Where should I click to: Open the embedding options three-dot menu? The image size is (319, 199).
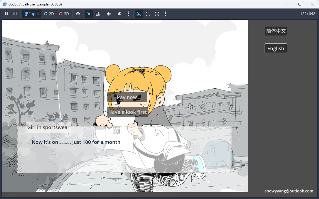166,14
